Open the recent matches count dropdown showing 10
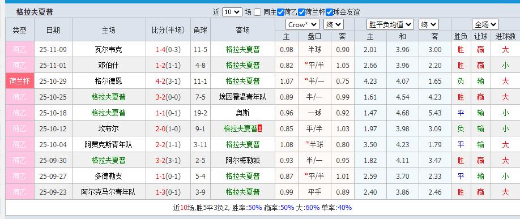Image resolution: width=520 pixels, height=219 pixels. 232,12
